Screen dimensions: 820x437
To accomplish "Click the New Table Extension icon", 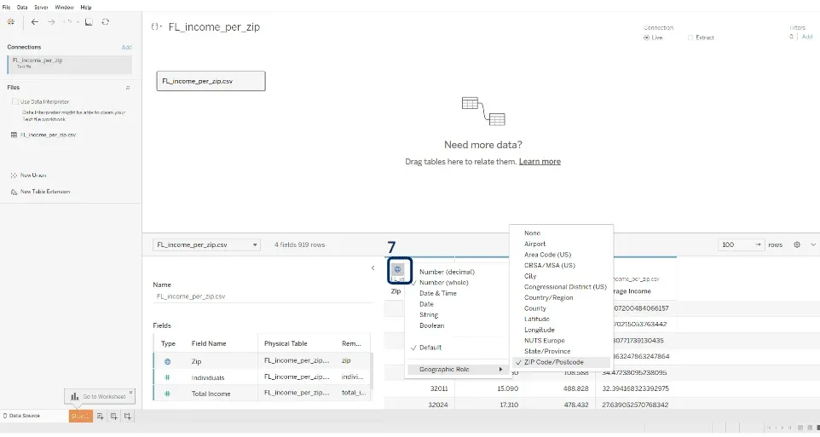I will (x=14, y=192).
